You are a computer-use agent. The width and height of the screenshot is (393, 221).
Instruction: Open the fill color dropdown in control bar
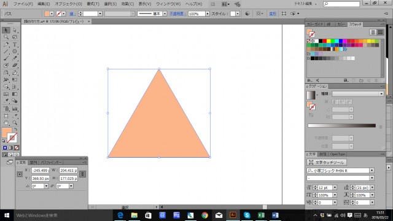pyautogui.click(x=52, y=14)
